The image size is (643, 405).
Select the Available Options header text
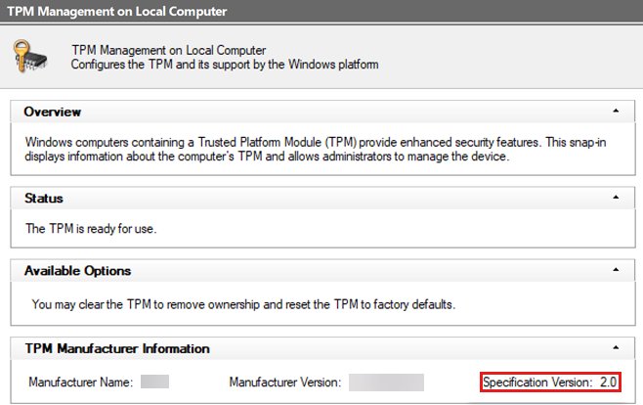[77, 271]
